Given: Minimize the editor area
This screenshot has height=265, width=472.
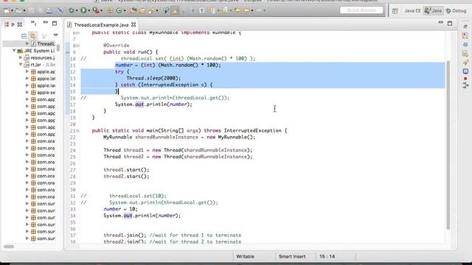Looking at the screenshot, I should point(441,23).
